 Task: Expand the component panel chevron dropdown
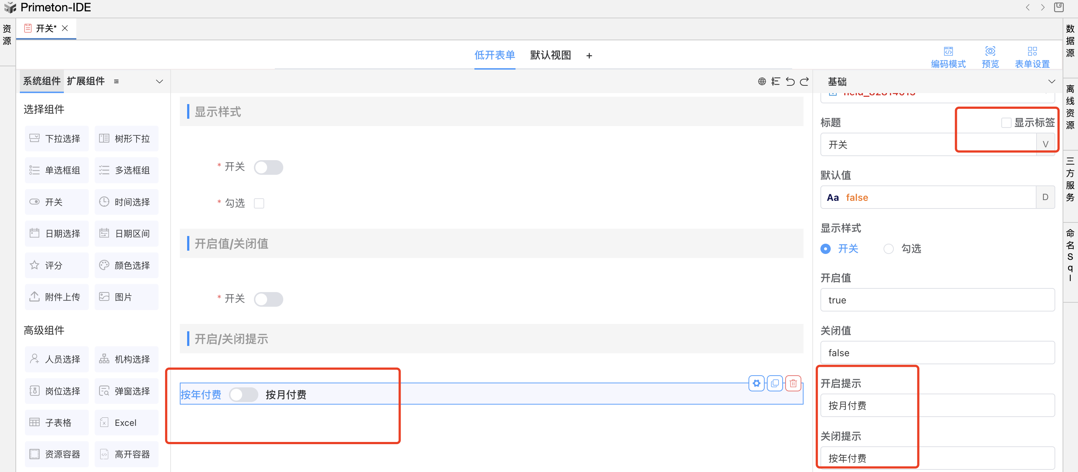pyautogui.click(x=159, y=81)
